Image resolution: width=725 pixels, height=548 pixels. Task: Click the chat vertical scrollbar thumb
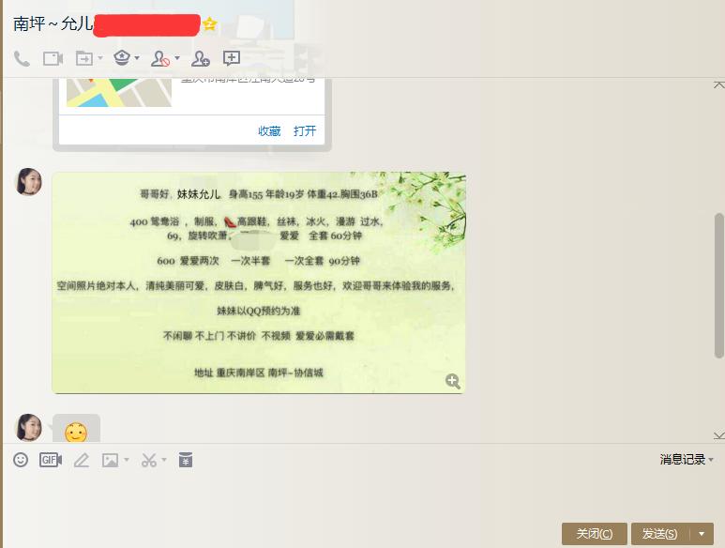[x=719, y=285]
